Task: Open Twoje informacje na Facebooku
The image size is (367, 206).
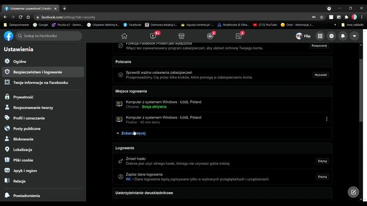Action: click(x=43, y=82)
